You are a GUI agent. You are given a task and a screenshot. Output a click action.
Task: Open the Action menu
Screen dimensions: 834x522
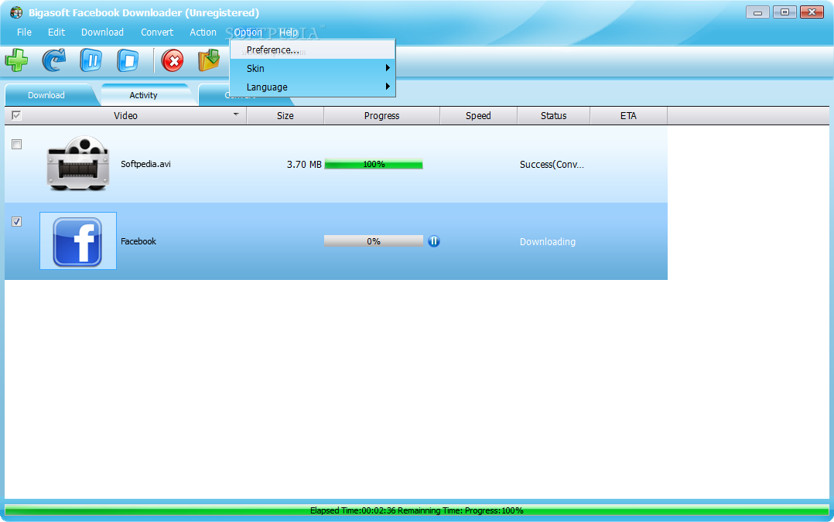[203, 32]
